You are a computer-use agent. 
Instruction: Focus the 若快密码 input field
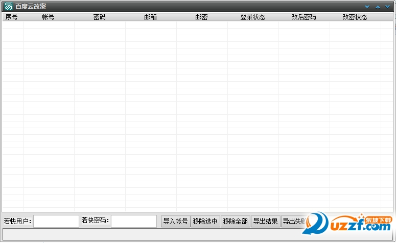tap(134, 221)
